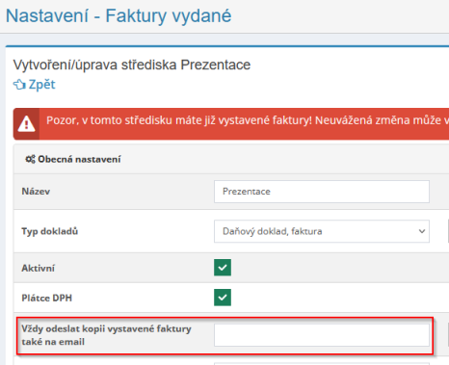The height and width of the screenshot is (365, 449).
Task: Focus the Název field containing Prezentace
Action: click(322, 192)
